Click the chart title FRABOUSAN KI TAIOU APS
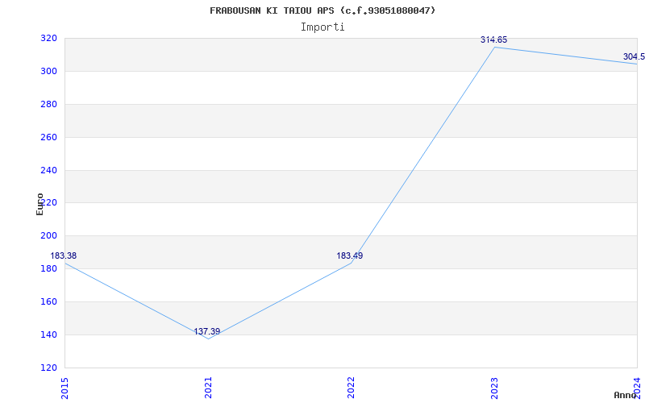Screen dimensions: 645x403 point(322,10)
